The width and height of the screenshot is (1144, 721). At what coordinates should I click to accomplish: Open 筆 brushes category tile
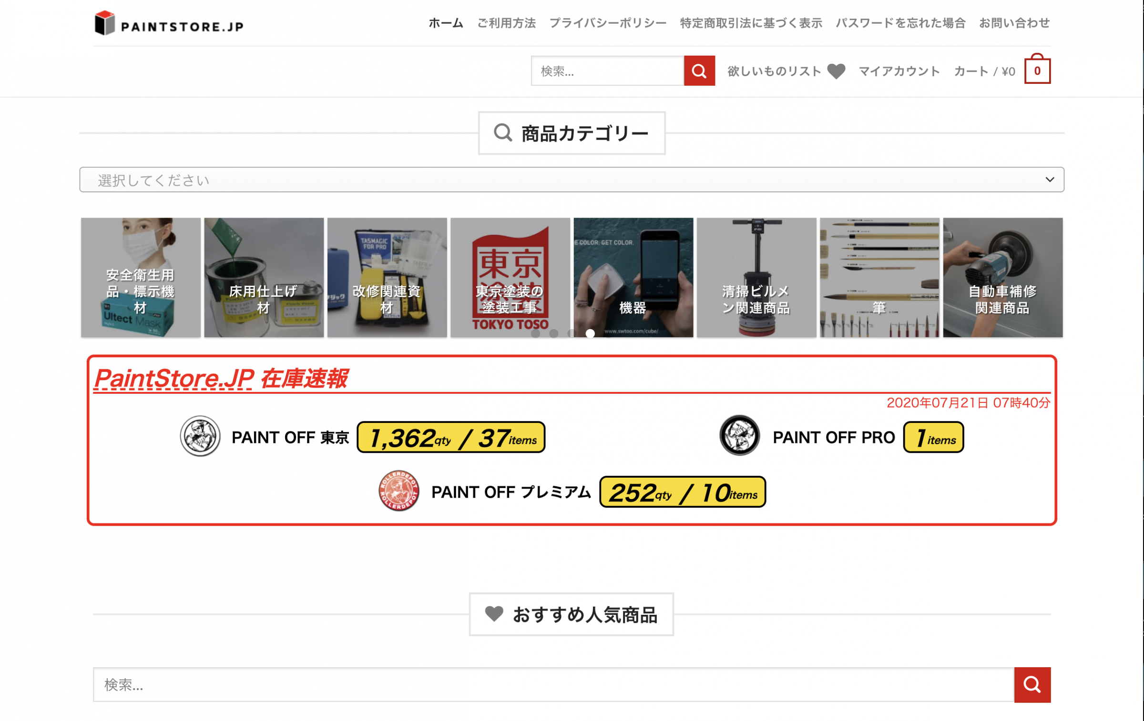point(879,278)
